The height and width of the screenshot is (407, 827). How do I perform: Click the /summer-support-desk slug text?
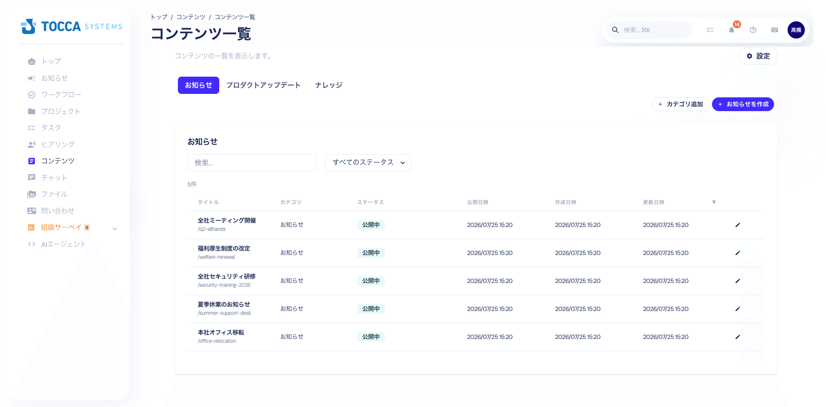(224, 313)
